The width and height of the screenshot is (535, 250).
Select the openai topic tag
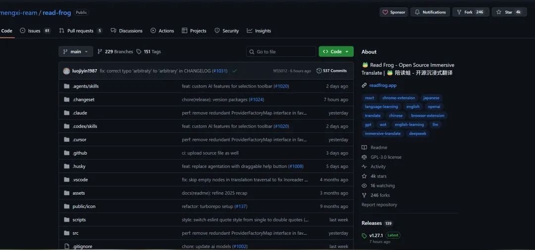click(x=434, y=106)
